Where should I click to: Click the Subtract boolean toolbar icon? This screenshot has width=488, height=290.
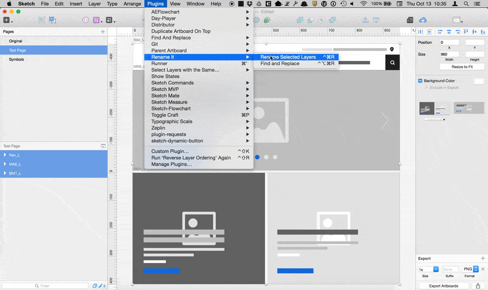pyautogui.click(x=310, y=20)
